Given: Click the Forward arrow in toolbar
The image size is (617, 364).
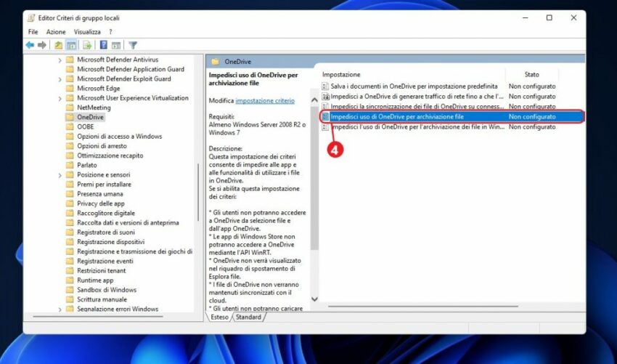Looking at the screenshot, I should [42, 45].
